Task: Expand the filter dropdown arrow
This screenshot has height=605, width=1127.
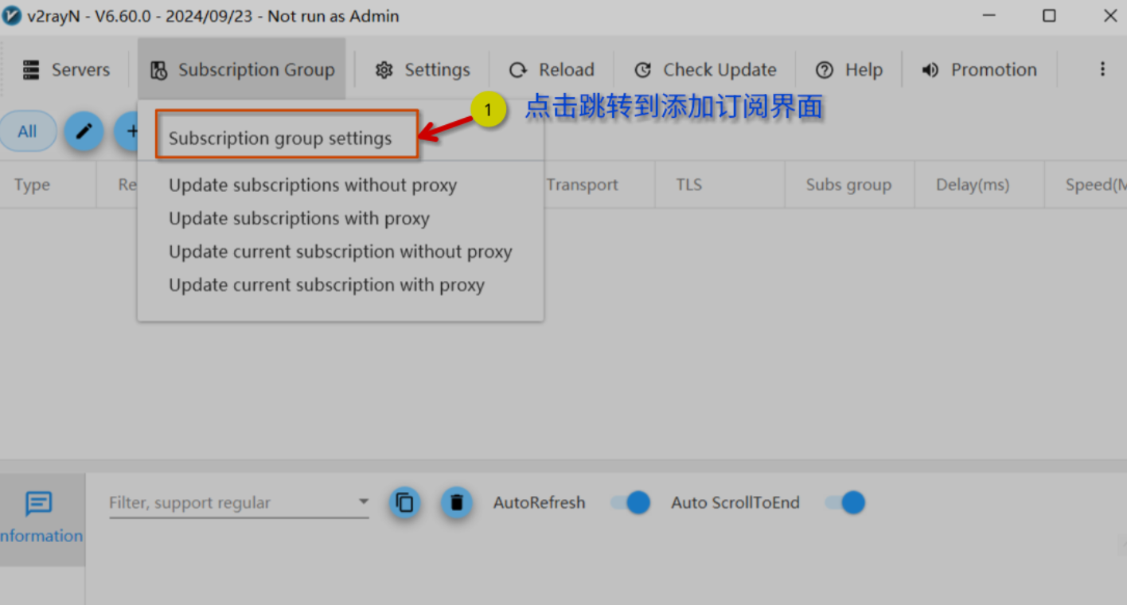Action: tap(364, 502)
